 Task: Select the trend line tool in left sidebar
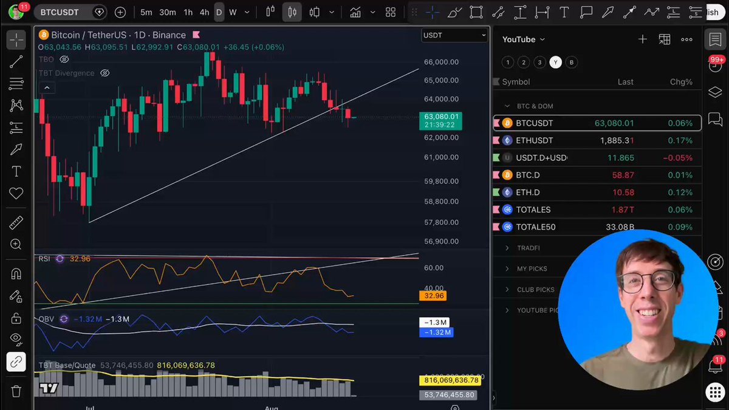point(16,61)
